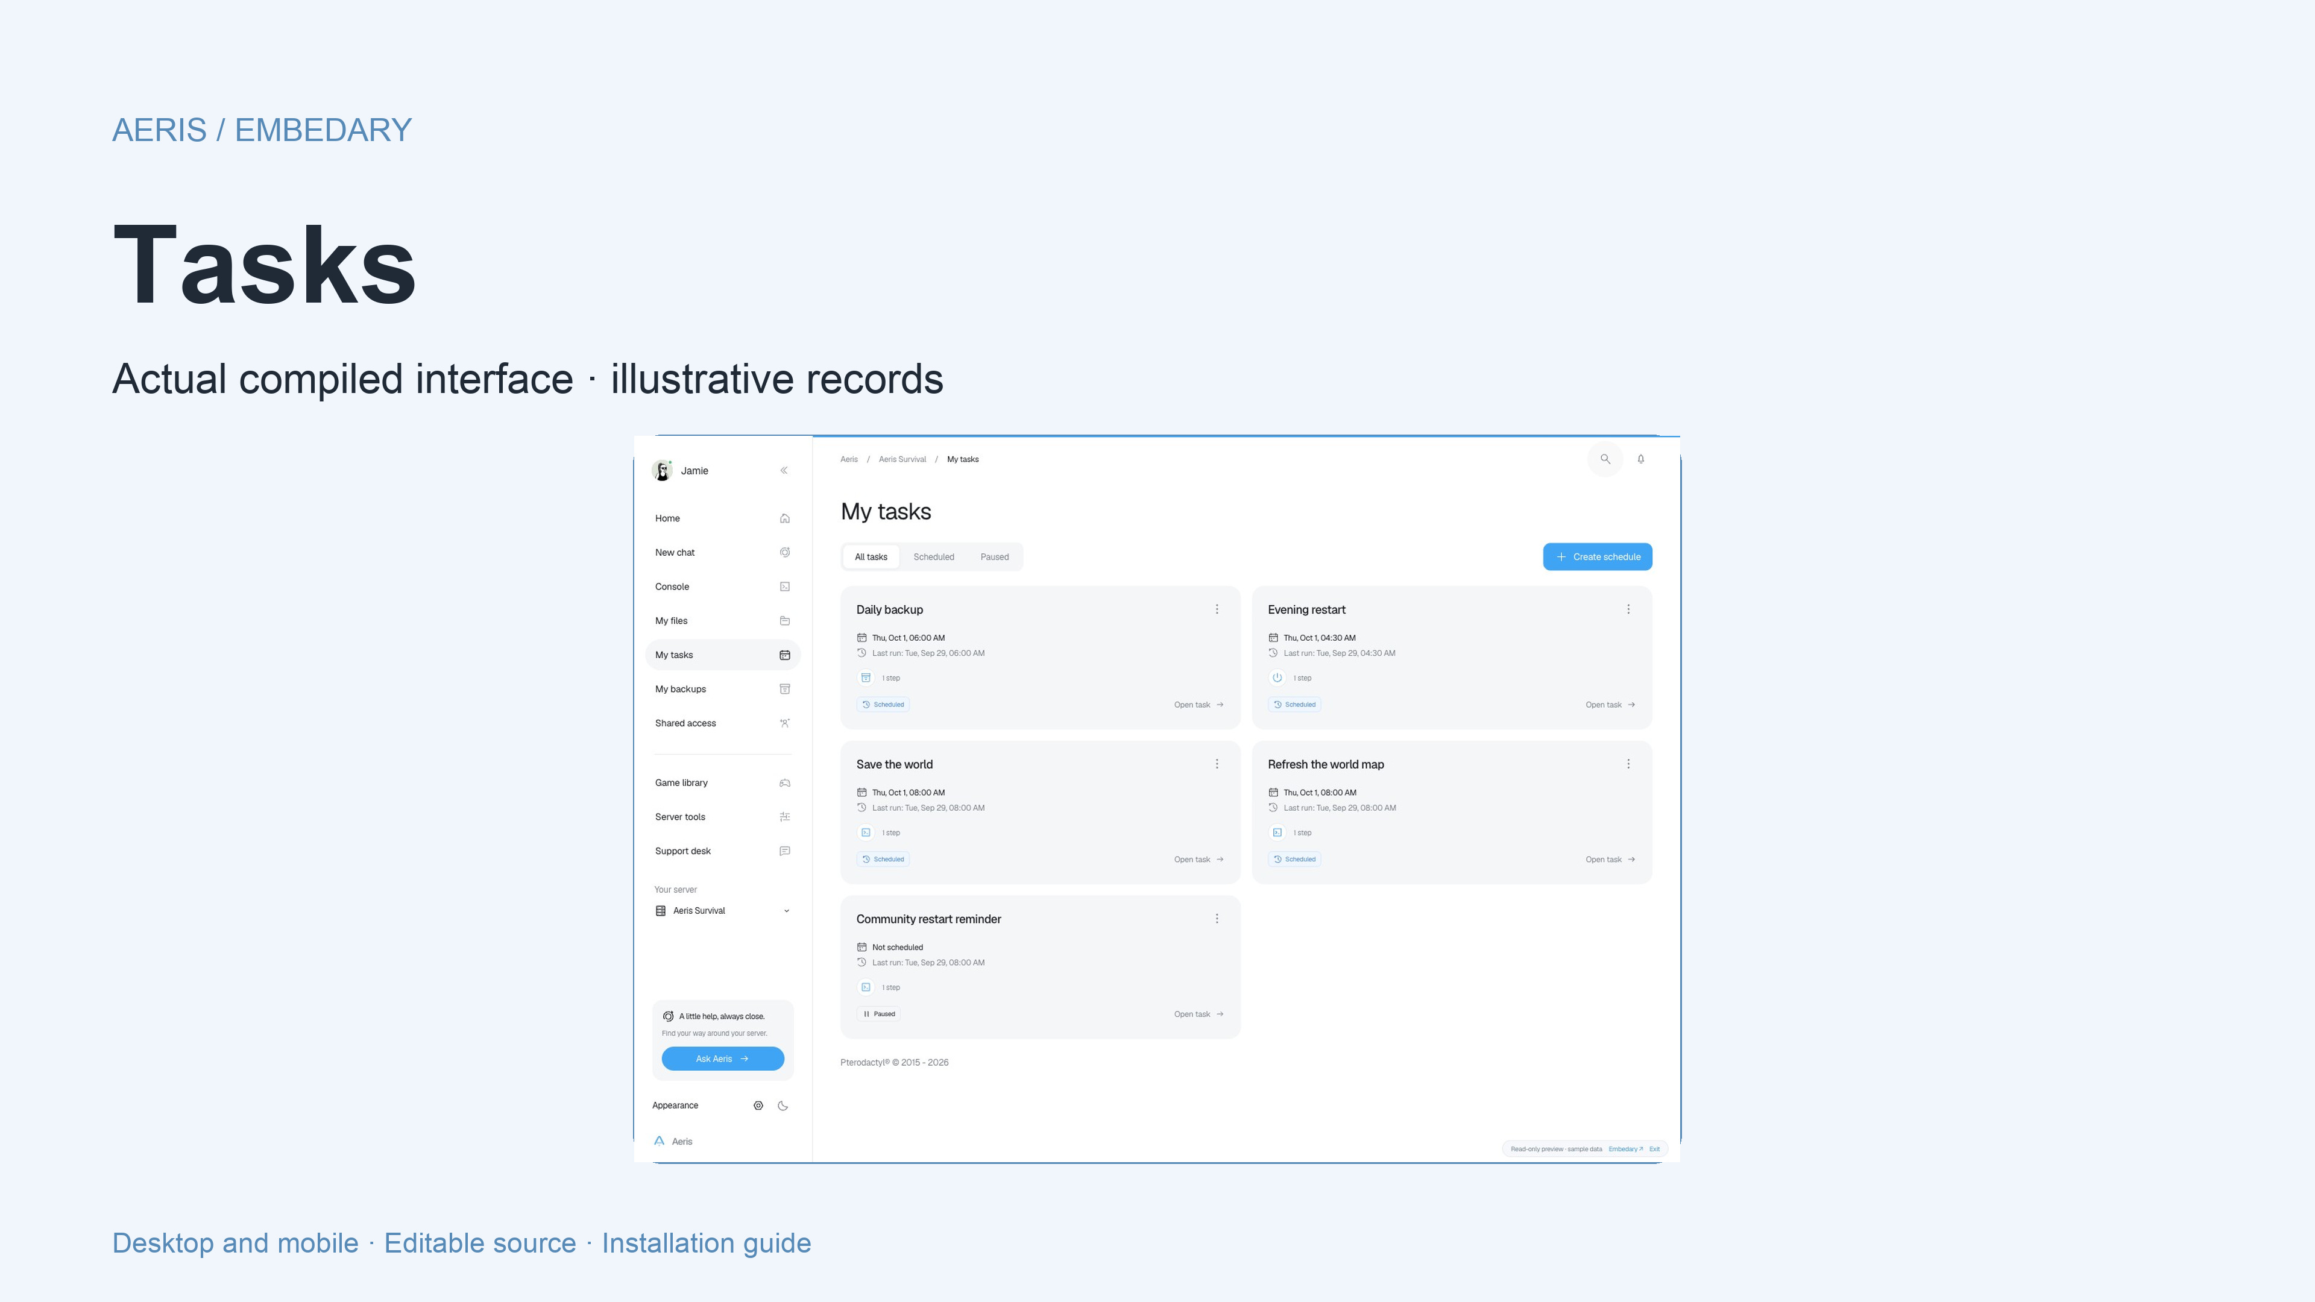
Task: Click the search magnifier icon
Action: 1605,459
